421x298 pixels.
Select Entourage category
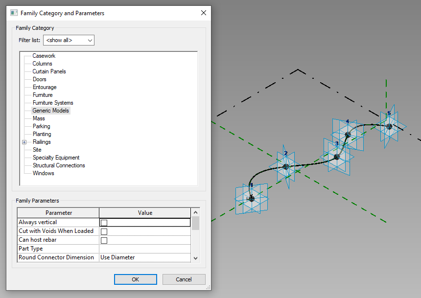(45, 87)
